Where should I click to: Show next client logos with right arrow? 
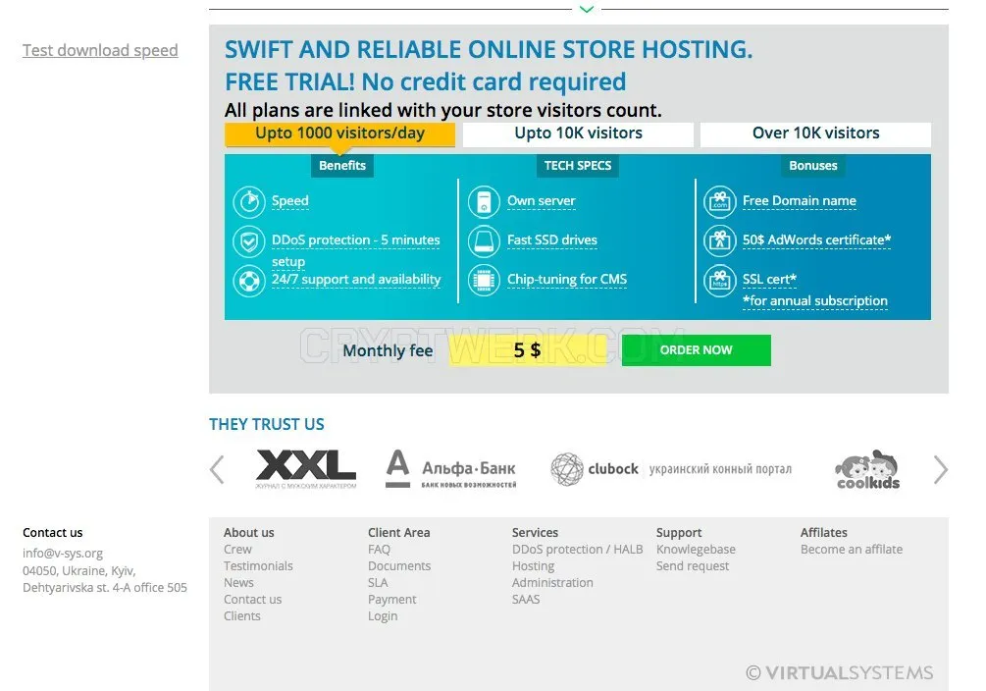[x=940, y=469]
